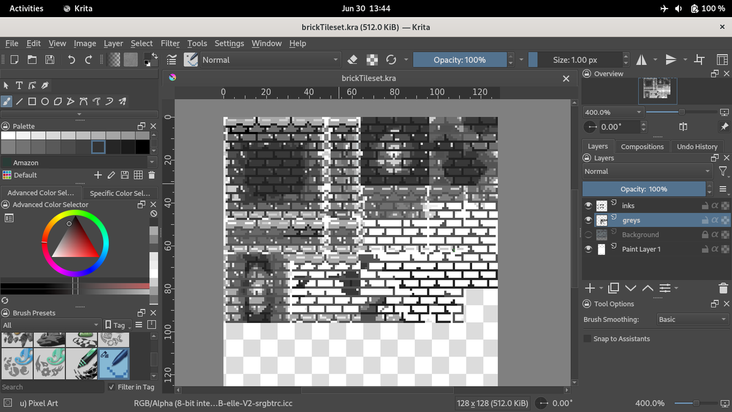Open the brush tag filter All dropdown

[51, 325]
